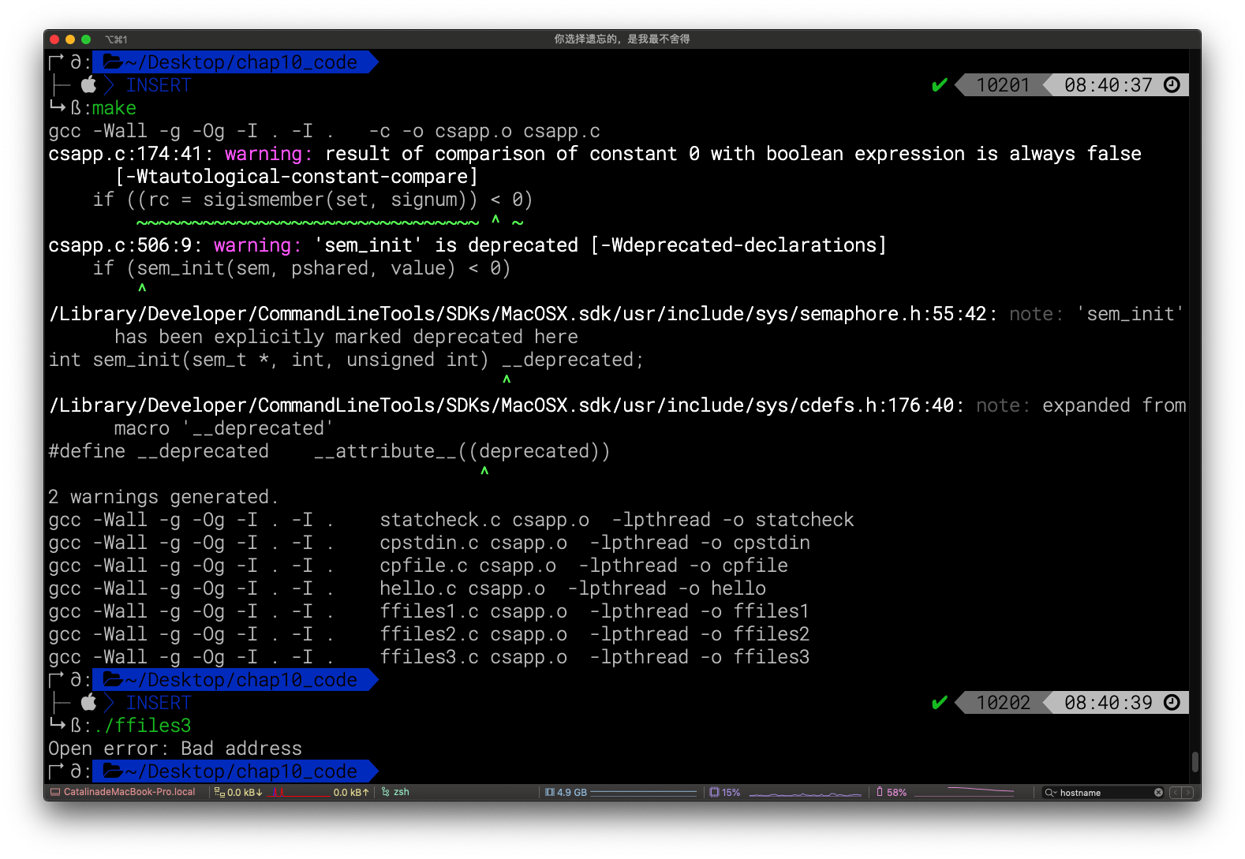Click the terminal's vertical scrollbar thumb
The height and width of the screenshot is (859, 1245).
(x=1195, y=761)
